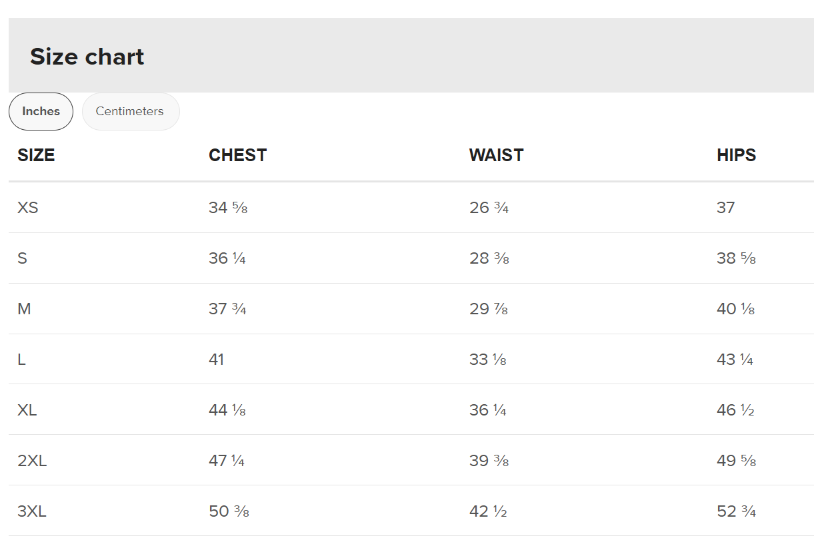The image size is (814, 544).
Task: Click waist value 29 ⅞ for M
Action: (x=489, y=309)
